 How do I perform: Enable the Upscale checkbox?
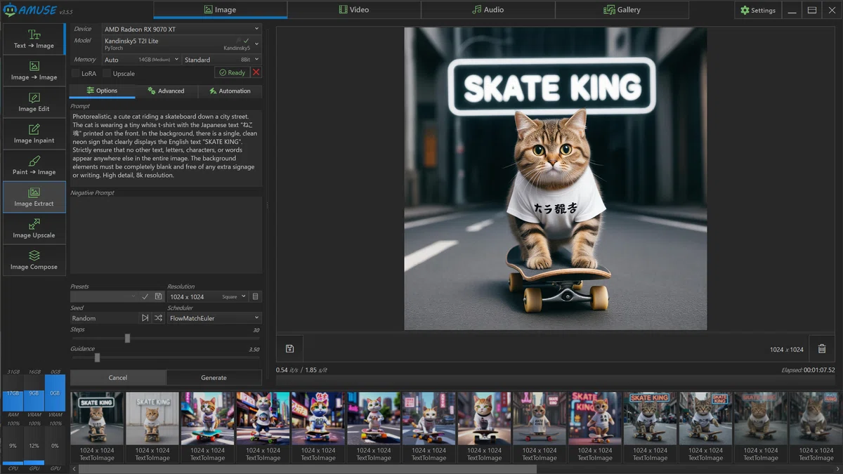pos(107,73)
